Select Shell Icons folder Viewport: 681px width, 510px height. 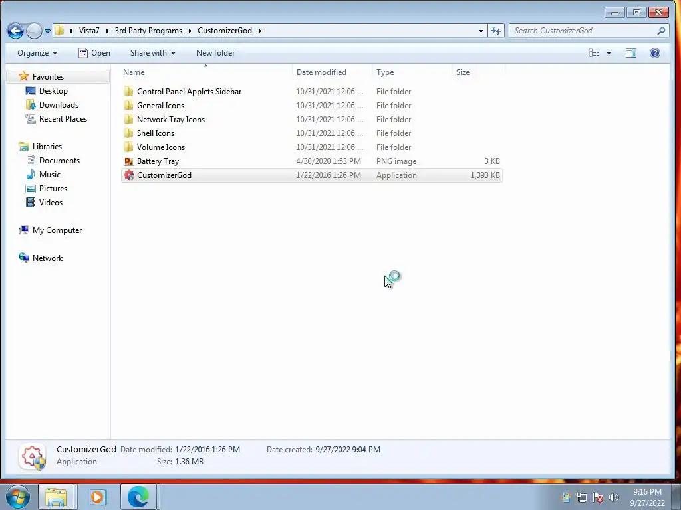click(x=312, y=133)
